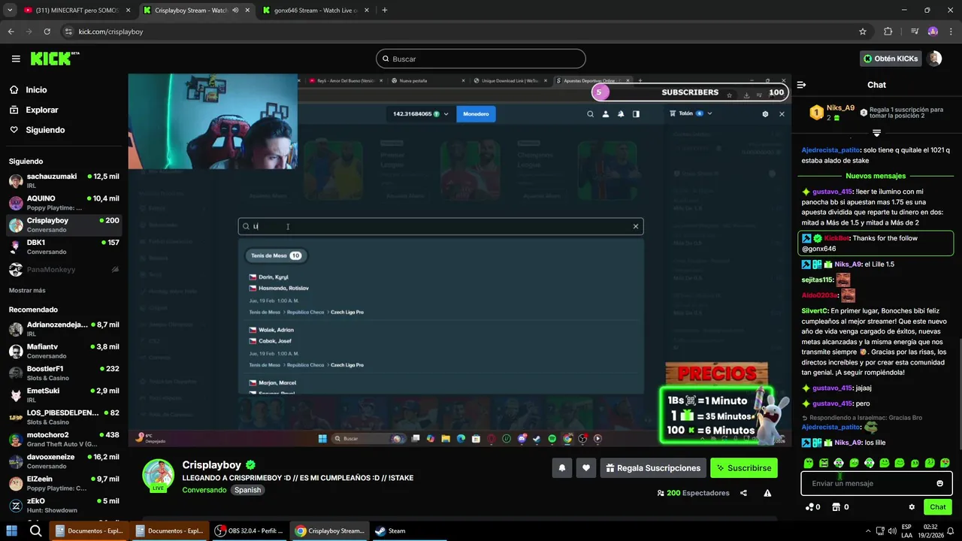The image size is (962, 541).
Task: Click the shop icon below chat
Action: point(836,507)
